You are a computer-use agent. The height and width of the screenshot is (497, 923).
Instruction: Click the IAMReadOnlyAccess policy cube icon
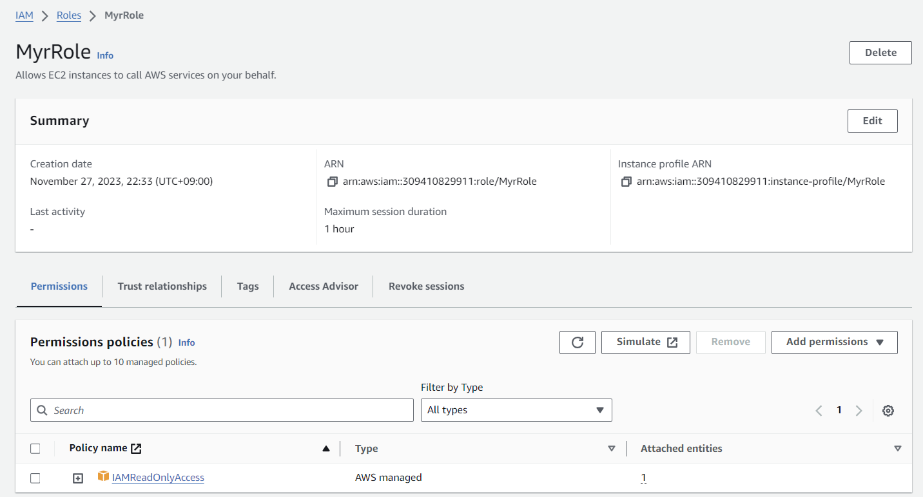point(103,476)
